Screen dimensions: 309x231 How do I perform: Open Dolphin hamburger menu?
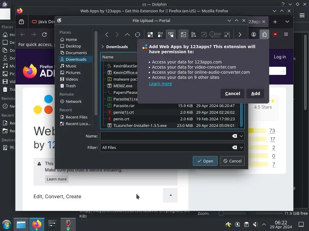click(302, 15)
